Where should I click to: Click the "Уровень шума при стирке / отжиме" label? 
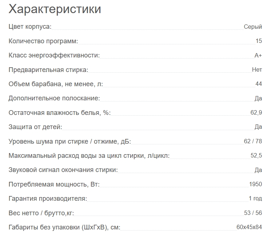[x=69, y=141]
